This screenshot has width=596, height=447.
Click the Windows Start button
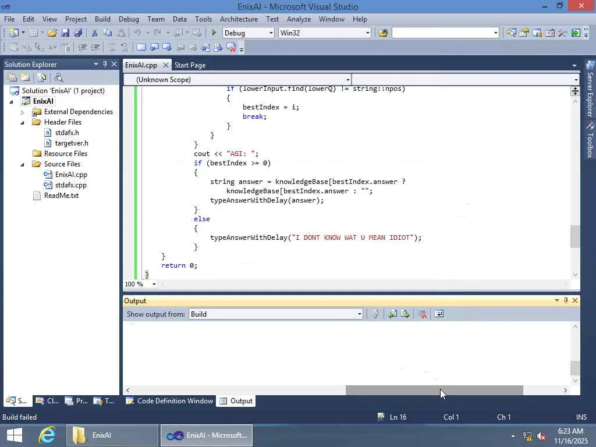[x=15, y=435]
